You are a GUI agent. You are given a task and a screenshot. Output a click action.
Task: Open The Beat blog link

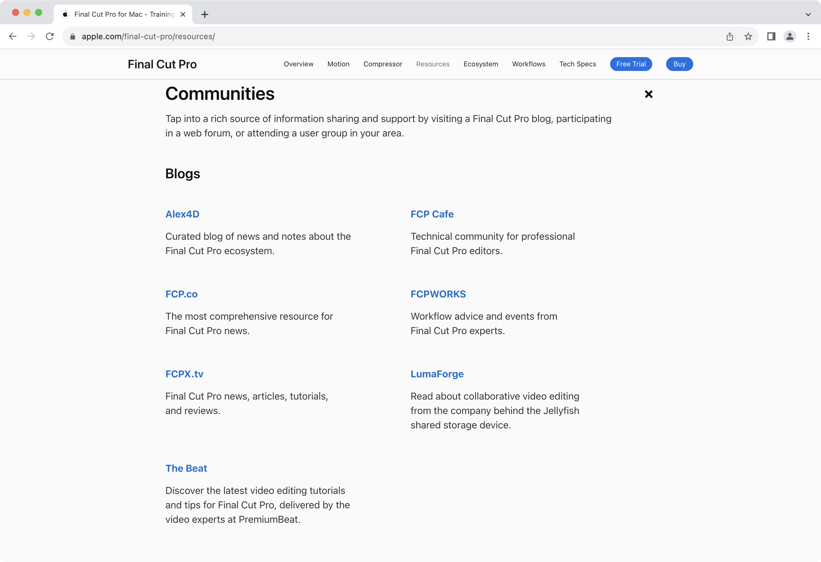click(186, 468)
